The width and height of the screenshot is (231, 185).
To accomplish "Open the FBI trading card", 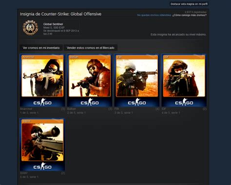I will [x=137, y=80].
